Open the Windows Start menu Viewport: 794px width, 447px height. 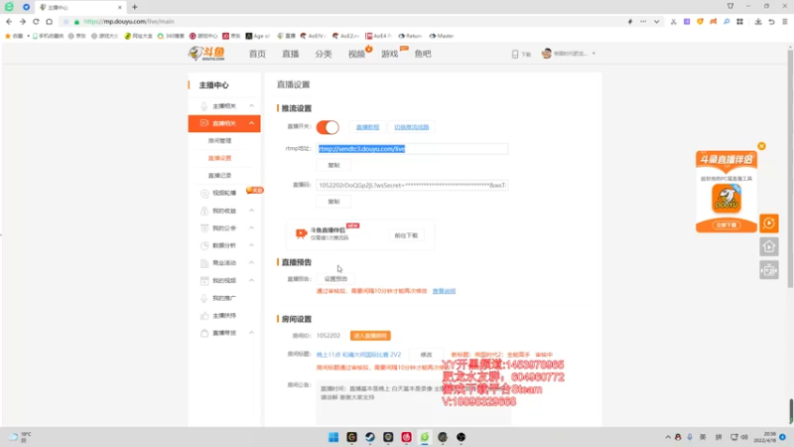coord(333,437)
